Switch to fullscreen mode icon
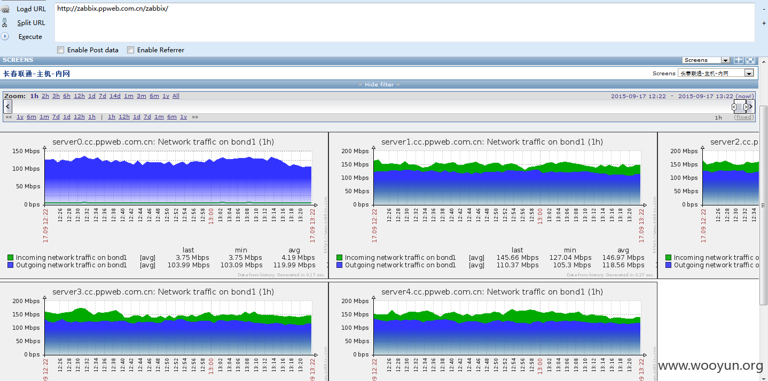This screenshot has width=768, height=381. (x=750, y=60)
